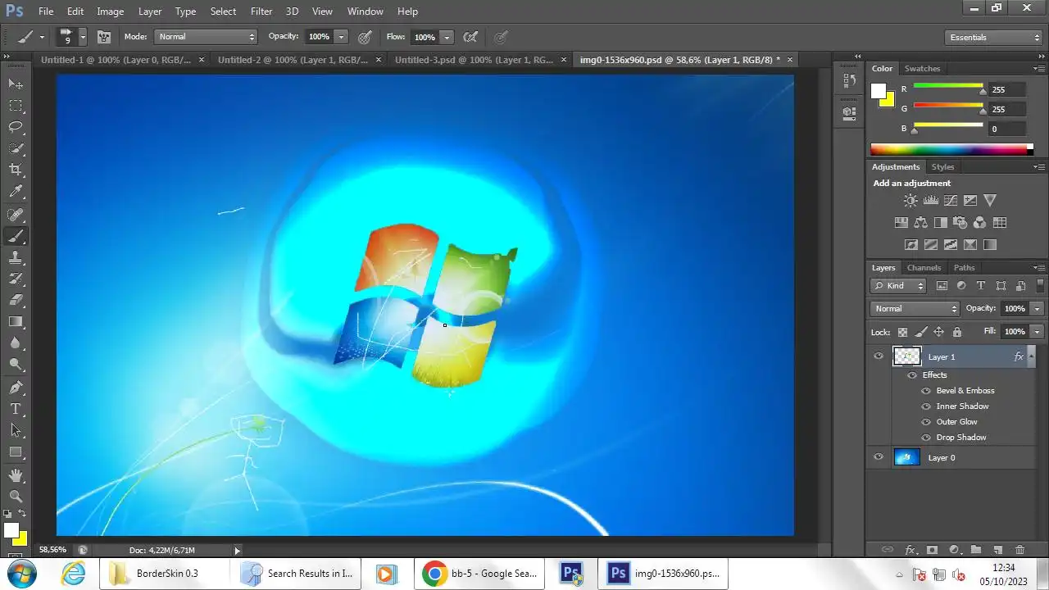Open the layer Fill dropdown arrow

coord(1038,331)
